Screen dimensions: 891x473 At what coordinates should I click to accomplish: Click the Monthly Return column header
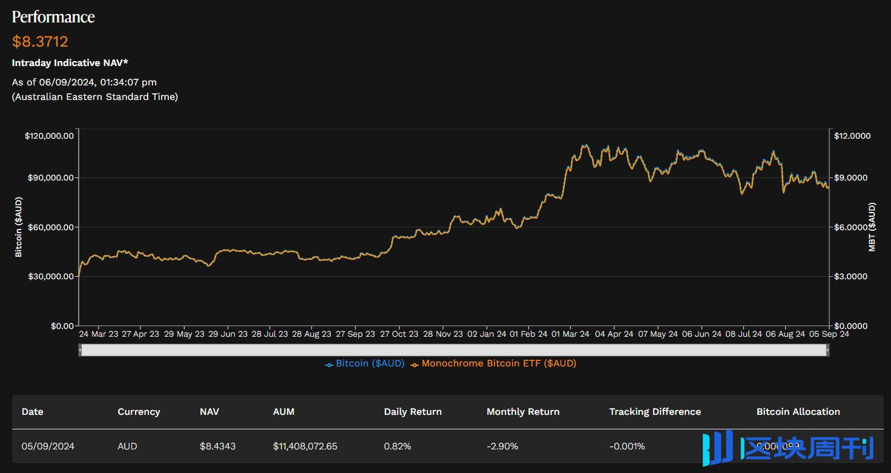(523, 412)
